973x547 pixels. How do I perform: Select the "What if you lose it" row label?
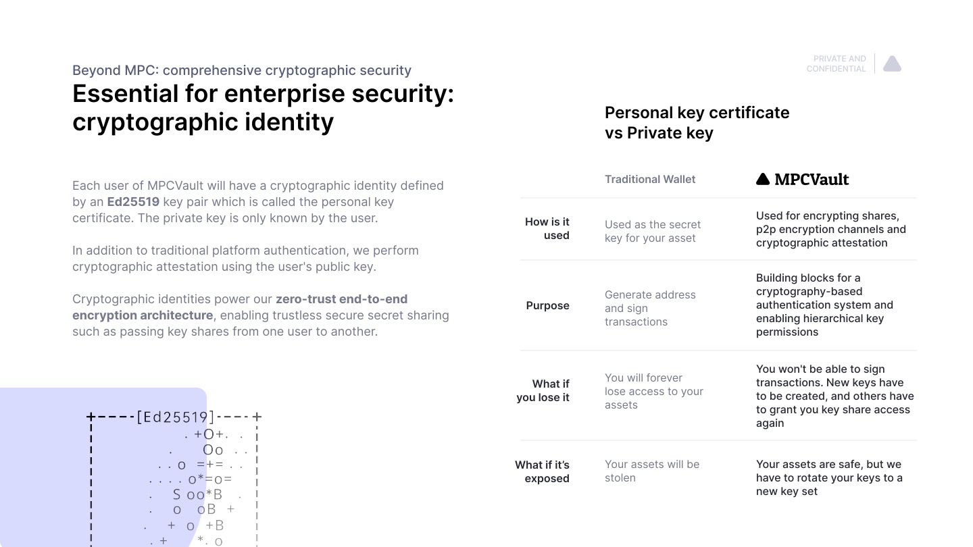(x=543, y=390)
